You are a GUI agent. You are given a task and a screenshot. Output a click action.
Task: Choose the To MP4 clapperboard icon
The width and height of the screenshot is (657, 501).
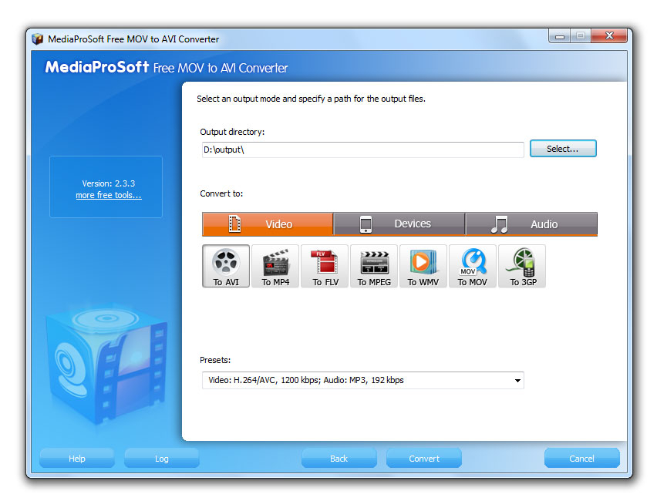point(275,266)
